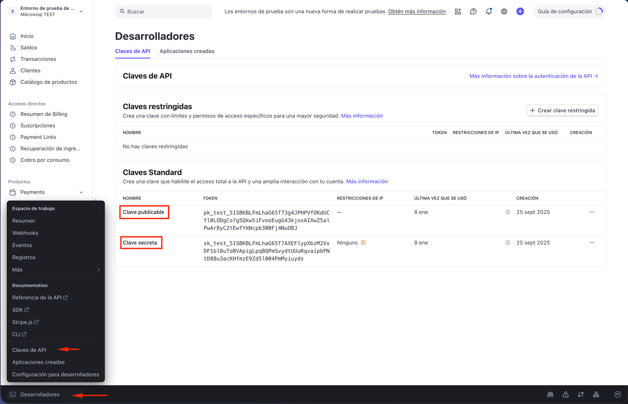
Task: Click the webhooks icon in bottom bar
Action: tap(596, 395)
